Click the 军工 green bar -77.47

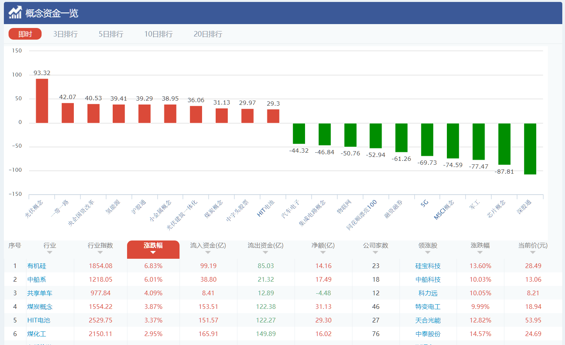[478, 142]
